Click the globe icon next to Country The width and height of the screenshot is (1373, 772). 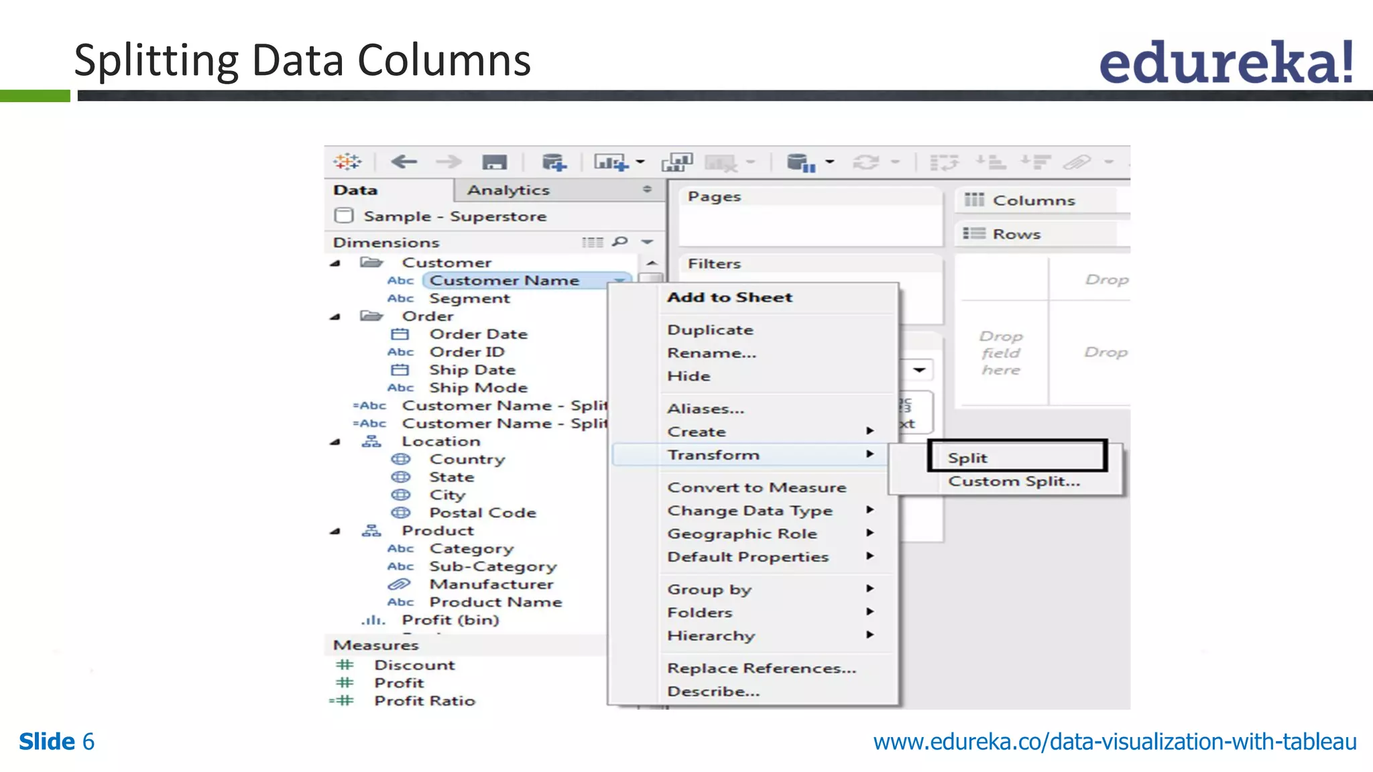coord(400,459)
